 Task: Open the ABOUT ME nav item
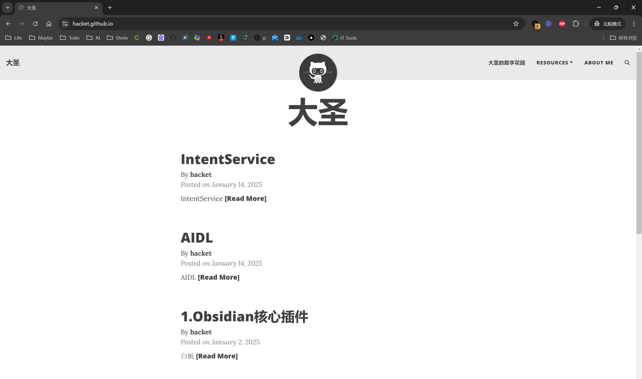tap(599, 62)
